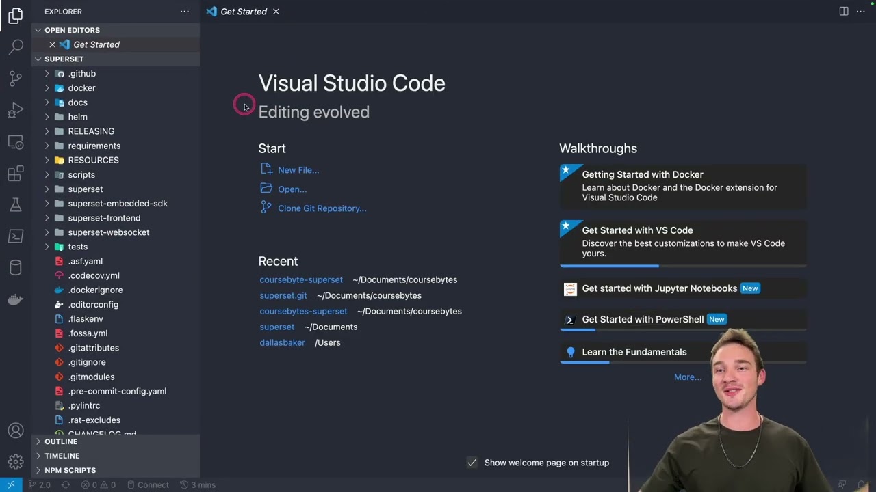
Task: Click the Clone Git Repository link
Action: (x=322, y=208)
